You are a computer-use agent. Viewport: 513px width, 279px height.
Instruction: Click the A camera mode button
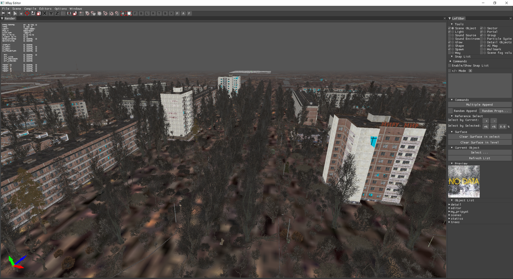(x=183, y=13)
